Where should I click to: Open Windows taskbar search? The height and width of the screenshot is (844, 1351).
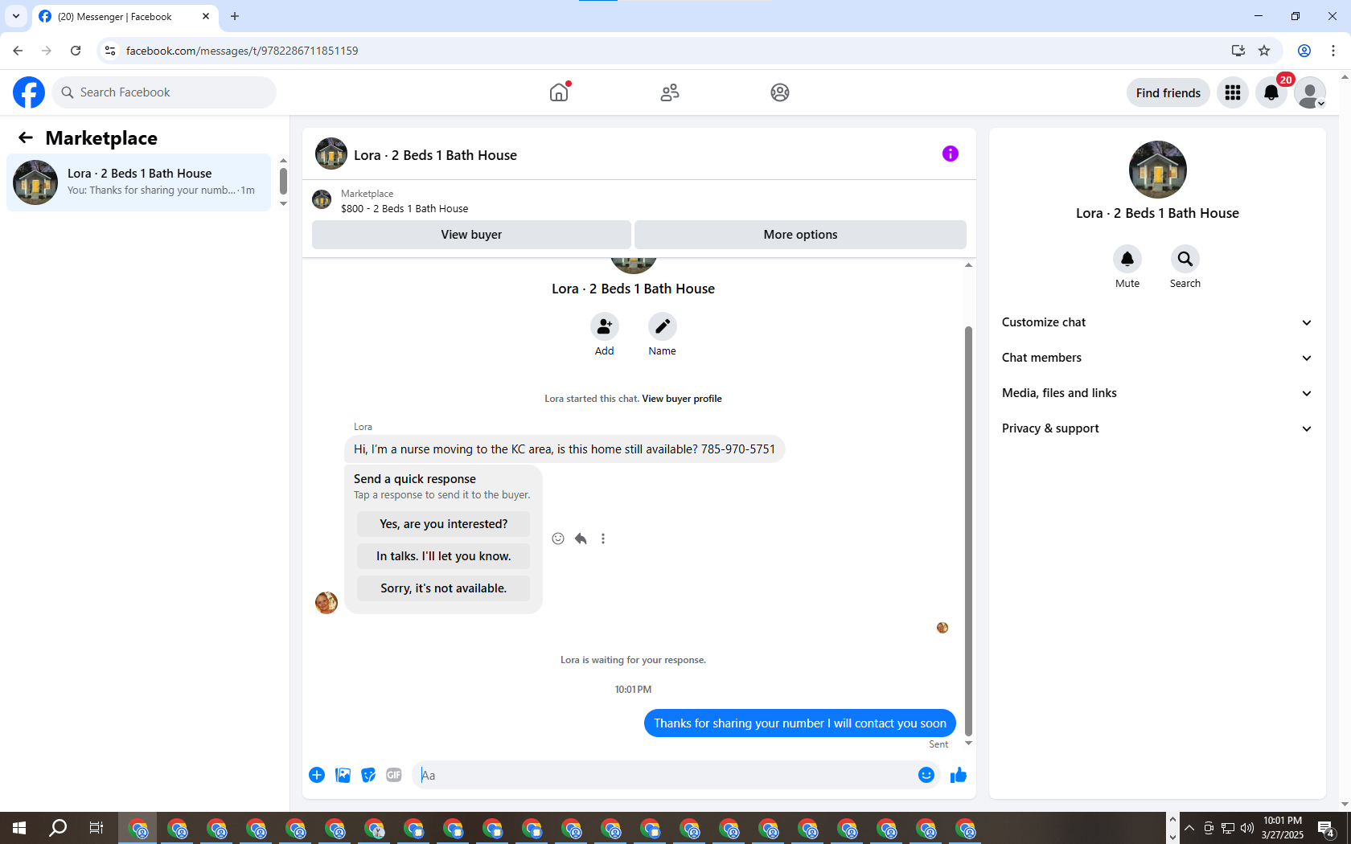(58, 828)
